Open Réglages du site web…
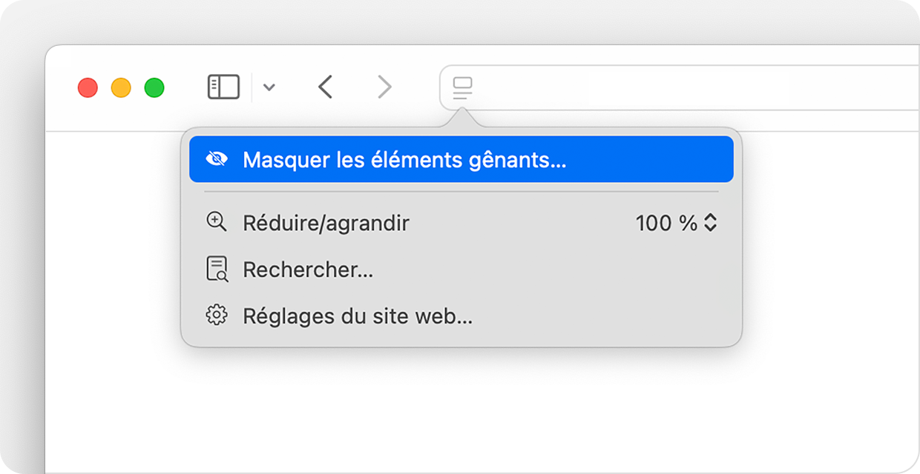This screenshot has width=920, height=474. (358, 316)
